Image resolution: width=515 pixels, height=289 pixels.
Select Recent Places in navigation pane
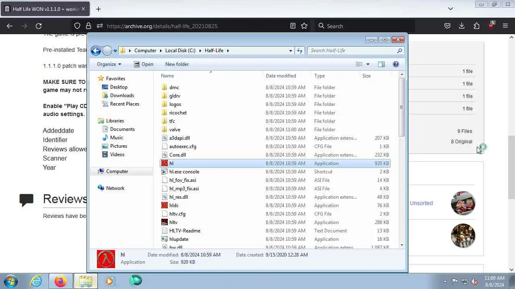[x=125, y=104]
